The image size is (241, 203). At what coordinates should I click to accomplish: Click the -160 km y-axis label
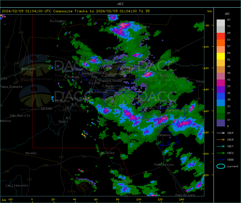[205, 111]
